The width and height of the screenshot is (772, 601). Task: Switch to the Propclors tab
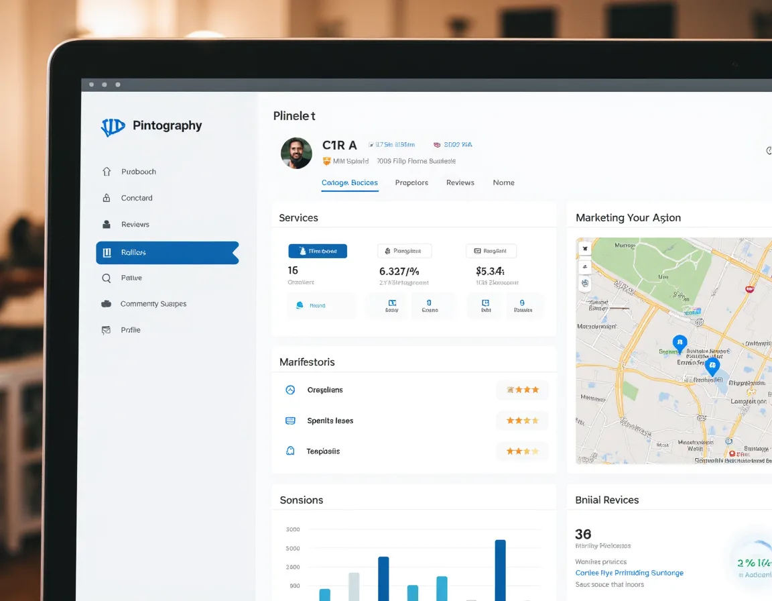[411, 182]
